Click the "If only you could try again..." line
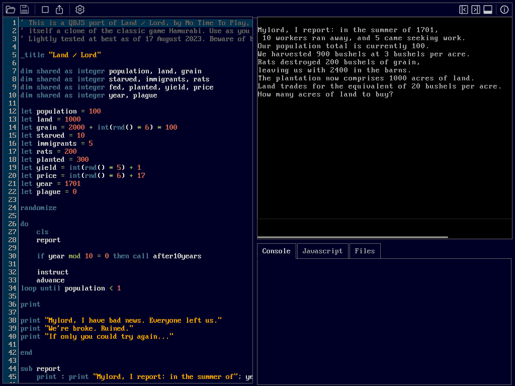This screenshot has width=515, height=386. (x=97, y=336)
